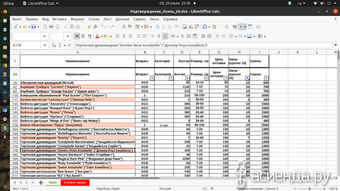Apply the yellow background color swatch
The height and width of the screenshot is (191, 340).
pyautogui.click(x=106, y=36)
